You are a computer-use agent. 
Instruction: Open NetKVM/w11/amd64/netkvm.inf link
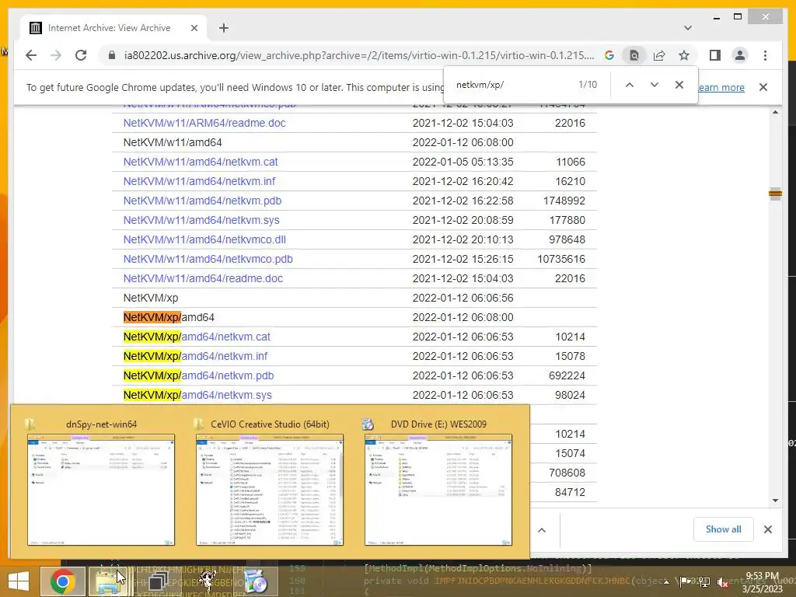[199, 181]
